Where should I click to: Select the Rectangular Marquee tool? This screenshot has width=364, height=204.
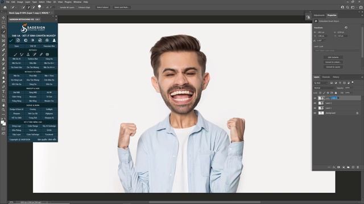(3, 23)
